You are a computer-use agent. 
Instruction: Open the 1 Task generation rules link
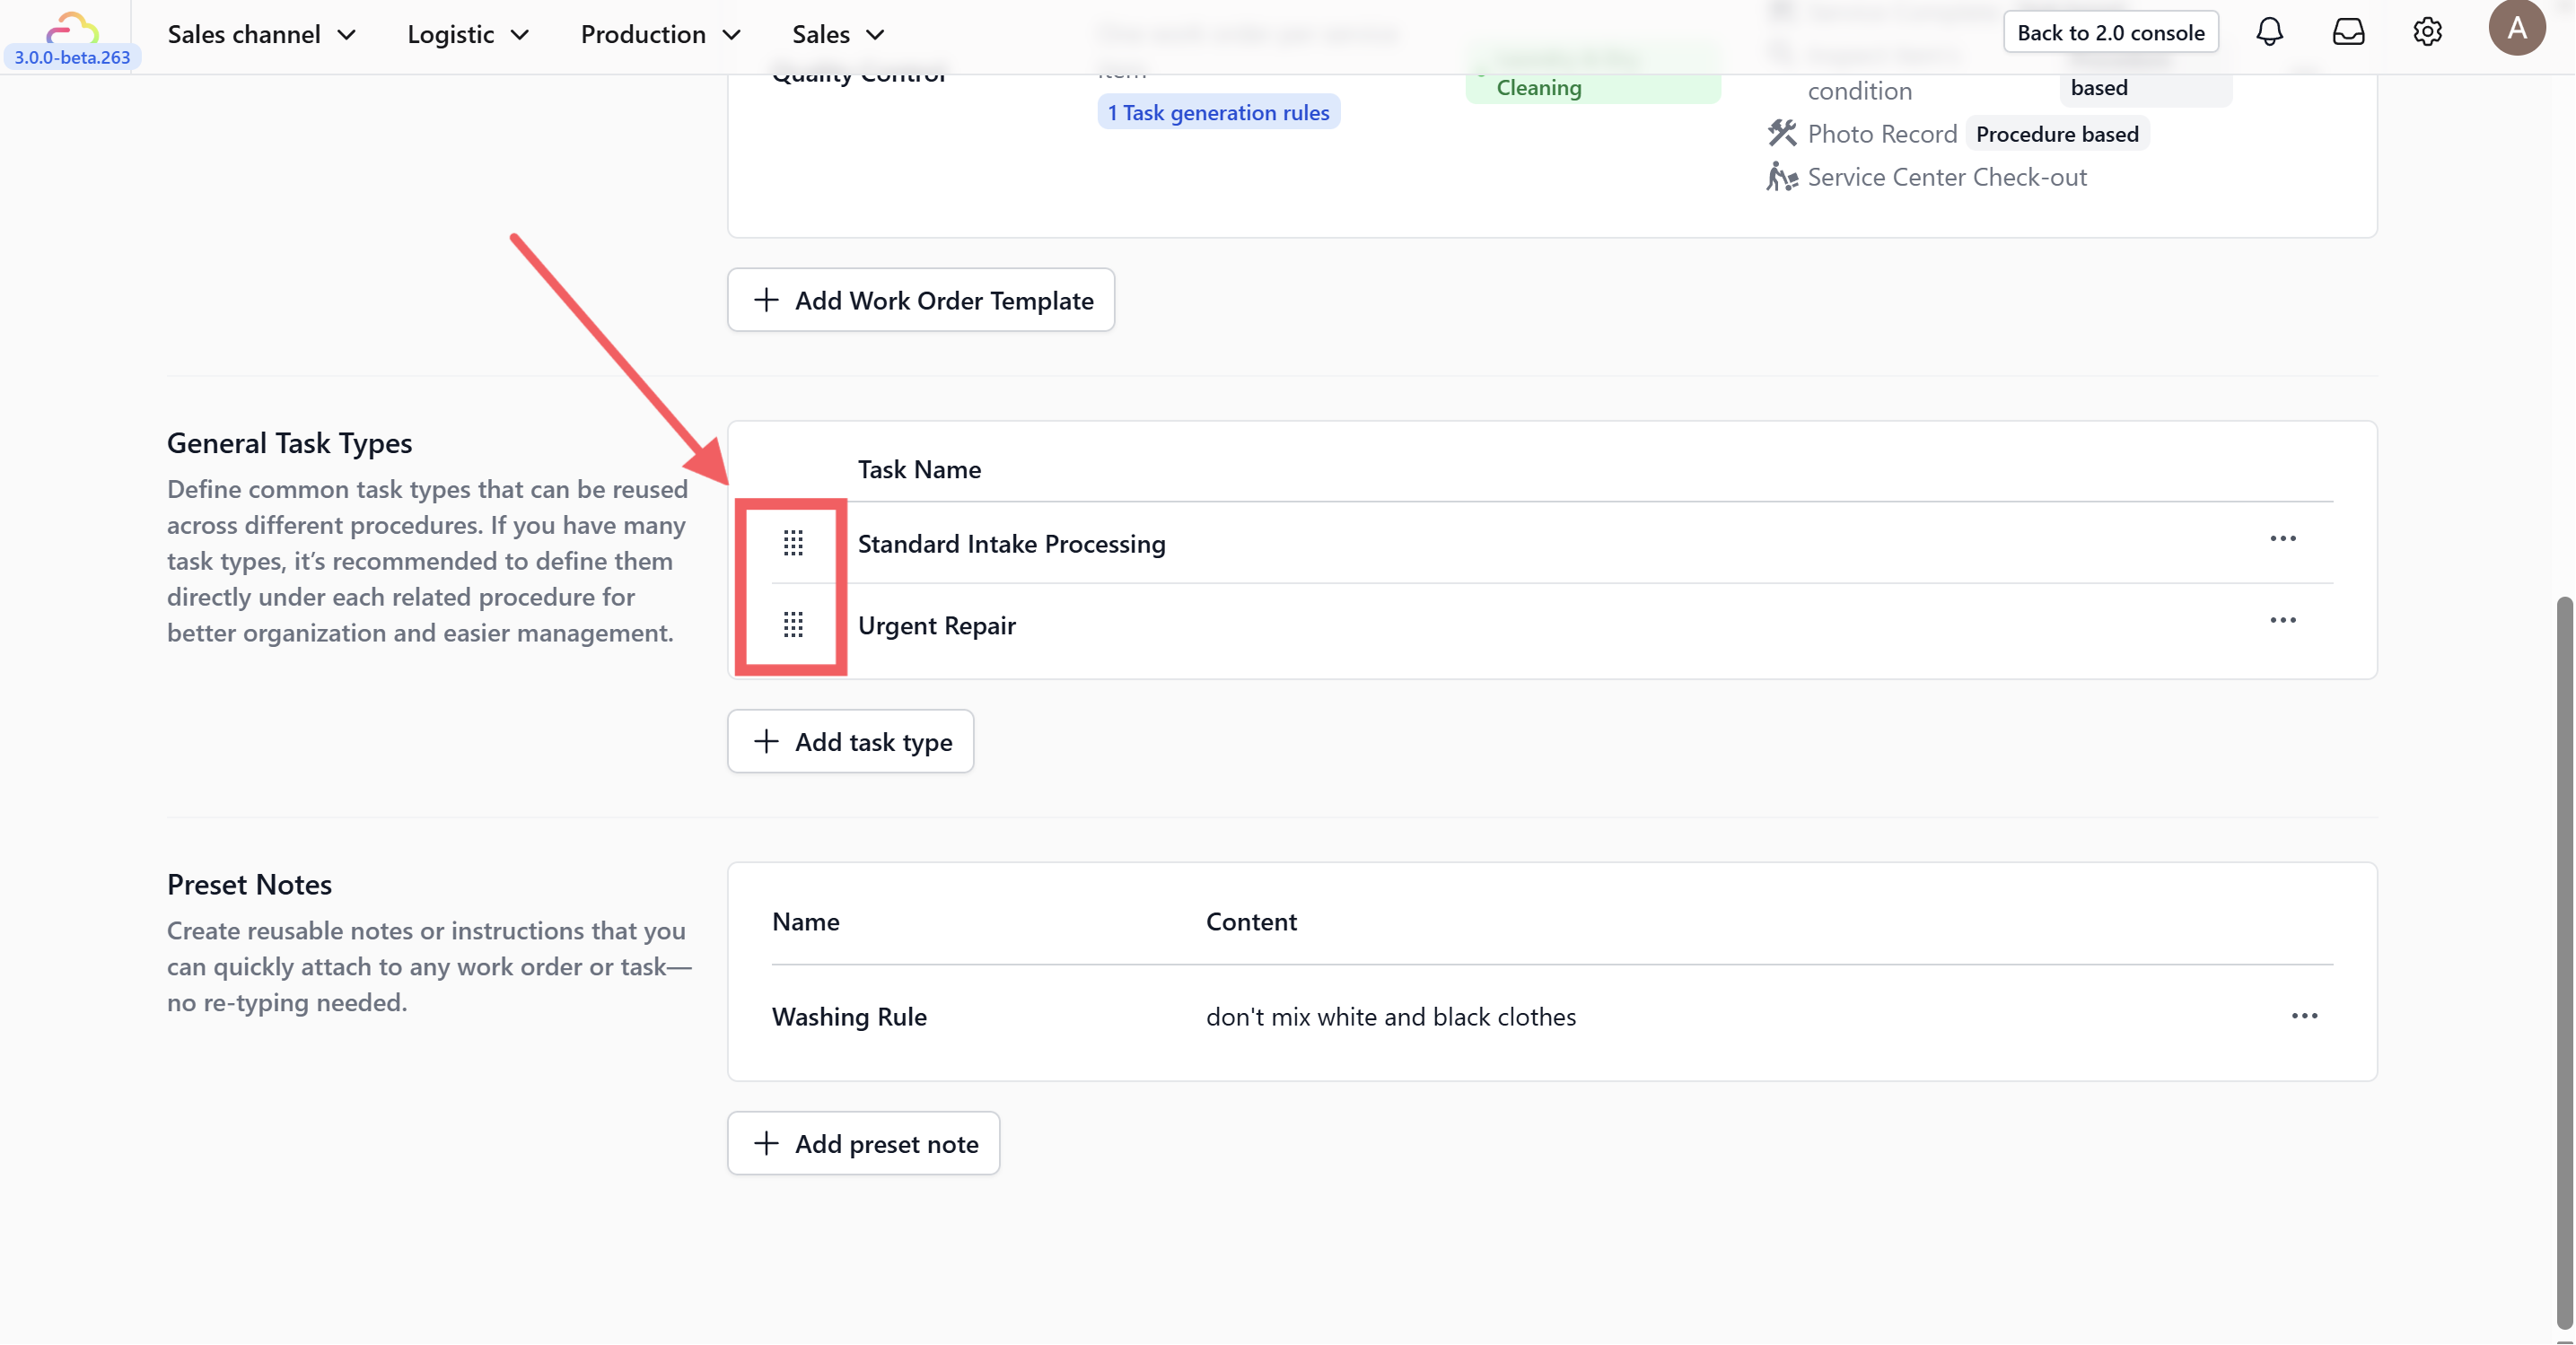(1218, 112)
